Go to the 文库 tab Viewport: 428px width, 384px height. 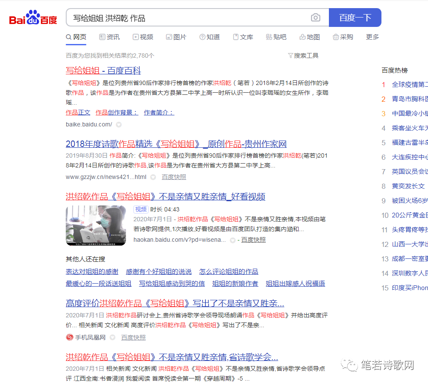(243, 37)
